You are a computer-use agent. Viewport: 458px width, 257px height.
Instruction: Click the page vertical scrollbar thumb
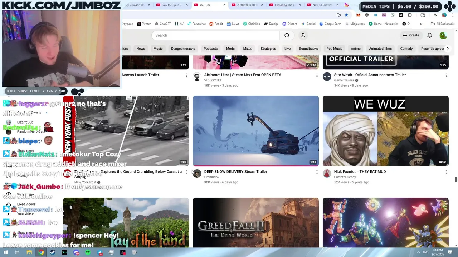pyautogui.click(x=456, y=180)
